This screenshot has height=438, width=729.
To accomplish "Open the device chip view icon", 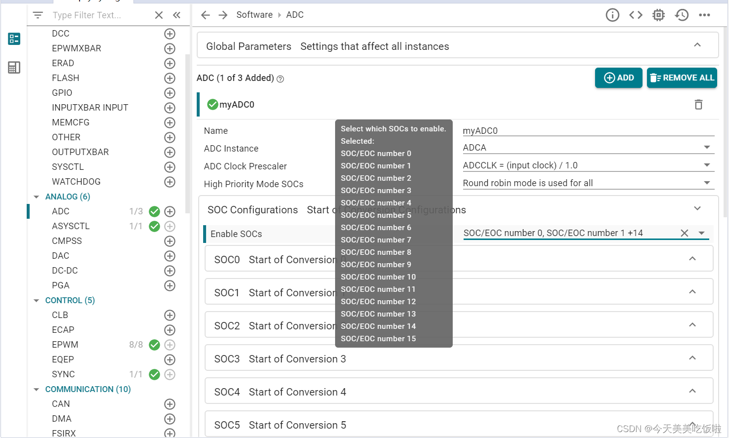I will (x=658, y=15).
